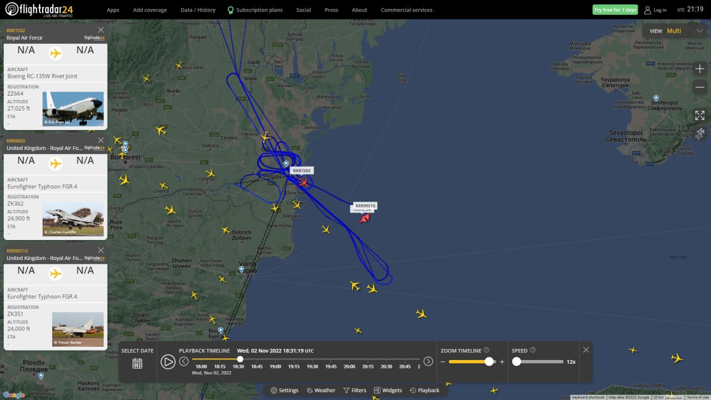Click the playback Speed slider handle
The width and height of the screenshot is (711, 400).
(517, 362)
